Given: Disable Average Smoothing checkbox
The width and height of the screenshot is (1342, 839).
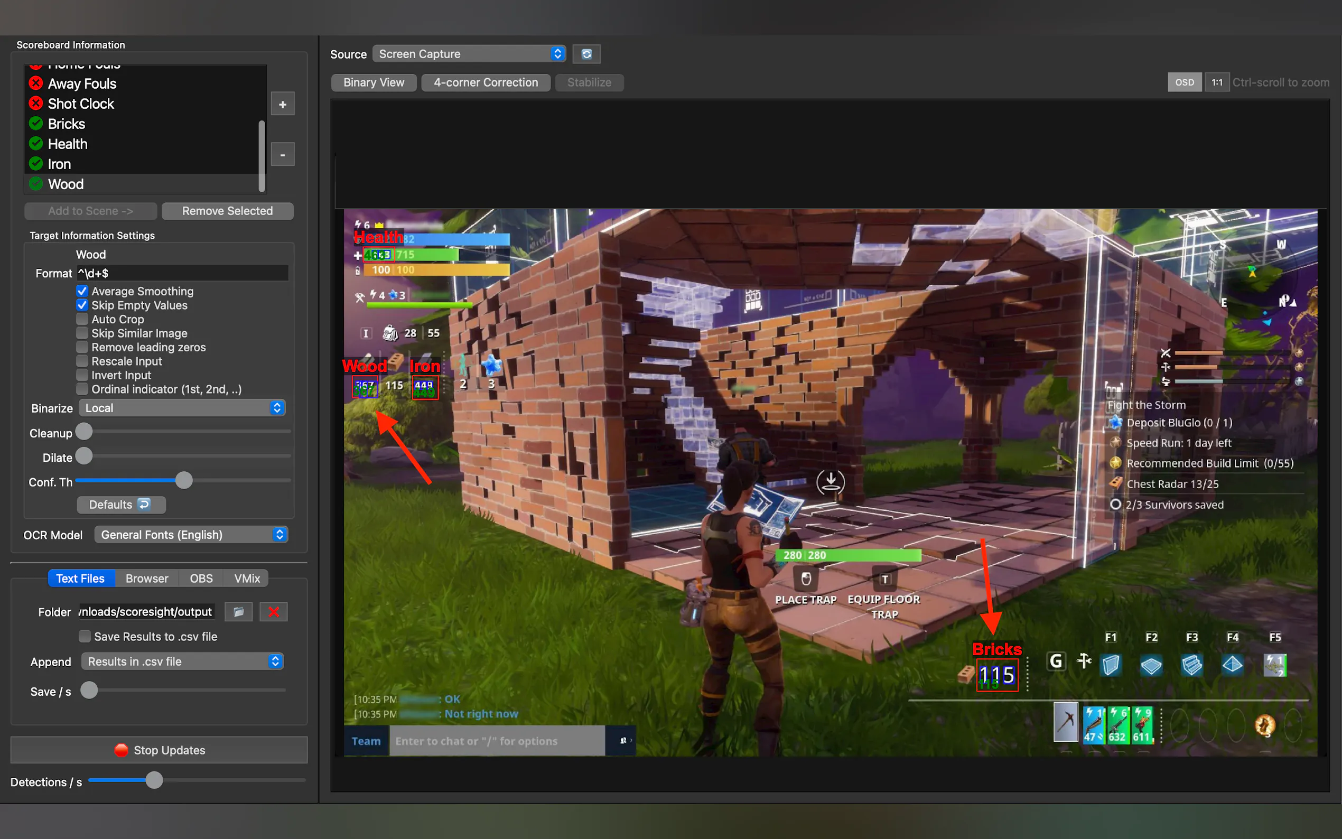Looking at the screenshot, I should [x=82, y=291].
